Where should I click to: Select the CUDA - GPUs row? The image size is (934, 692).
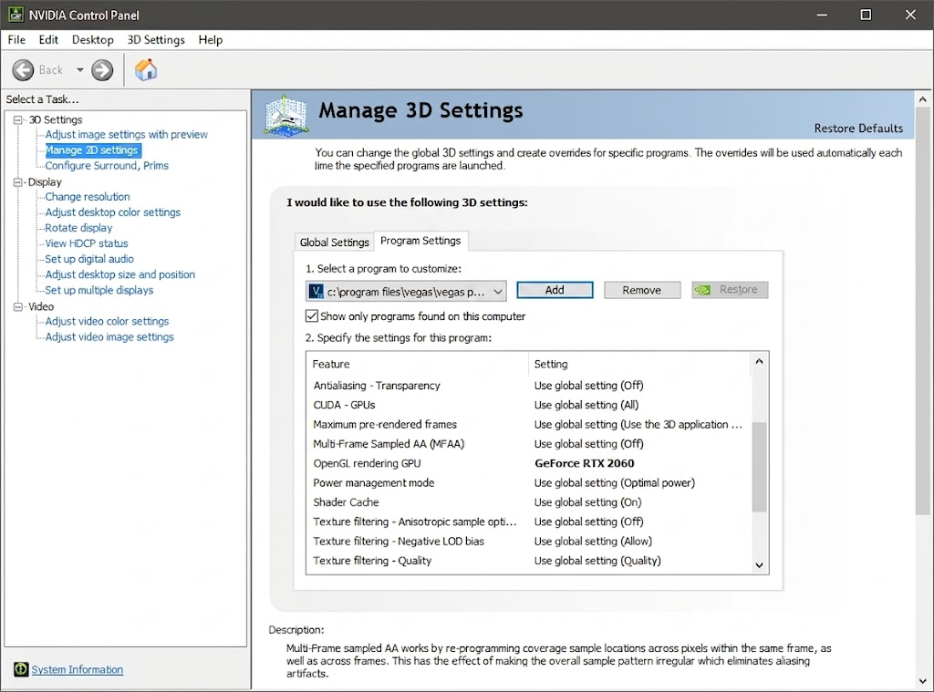pos(528,405)
